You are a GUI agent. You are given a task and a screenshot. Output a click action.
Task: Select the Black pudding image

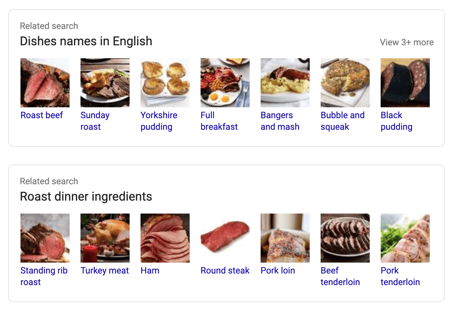click(x=405, y=83)
